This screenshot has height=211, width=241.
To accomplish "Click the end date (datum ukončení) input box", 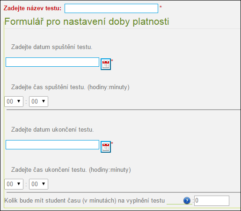I will coord(52,145).
